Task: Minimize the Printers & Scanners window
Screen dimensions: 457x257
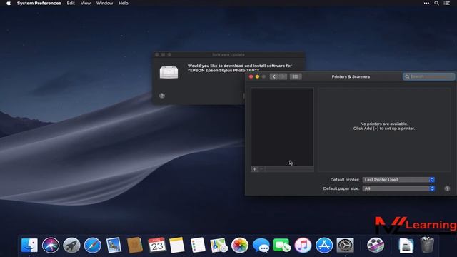Action: tap(257, 76)
